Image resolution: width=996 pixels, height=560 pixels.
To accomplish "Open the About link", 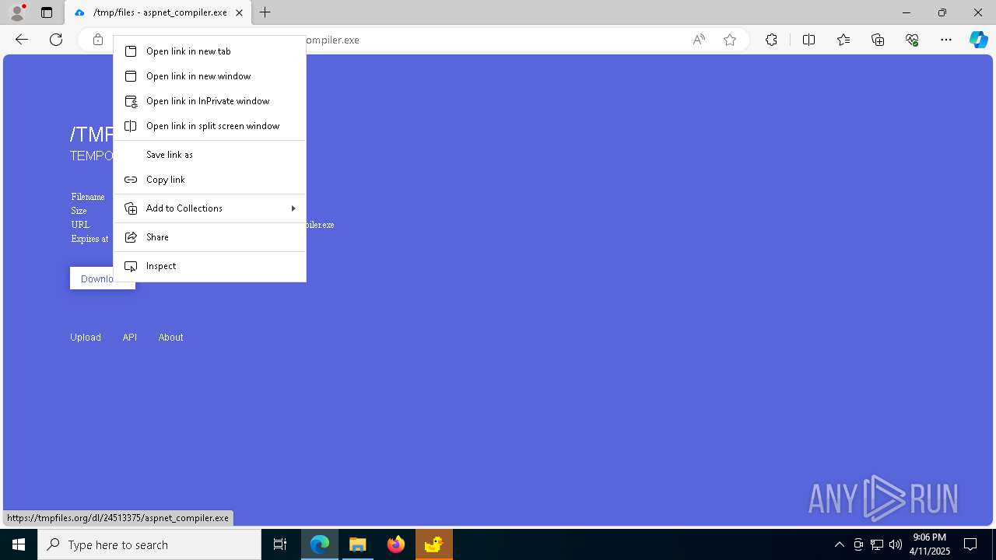I will coord(170,338).
